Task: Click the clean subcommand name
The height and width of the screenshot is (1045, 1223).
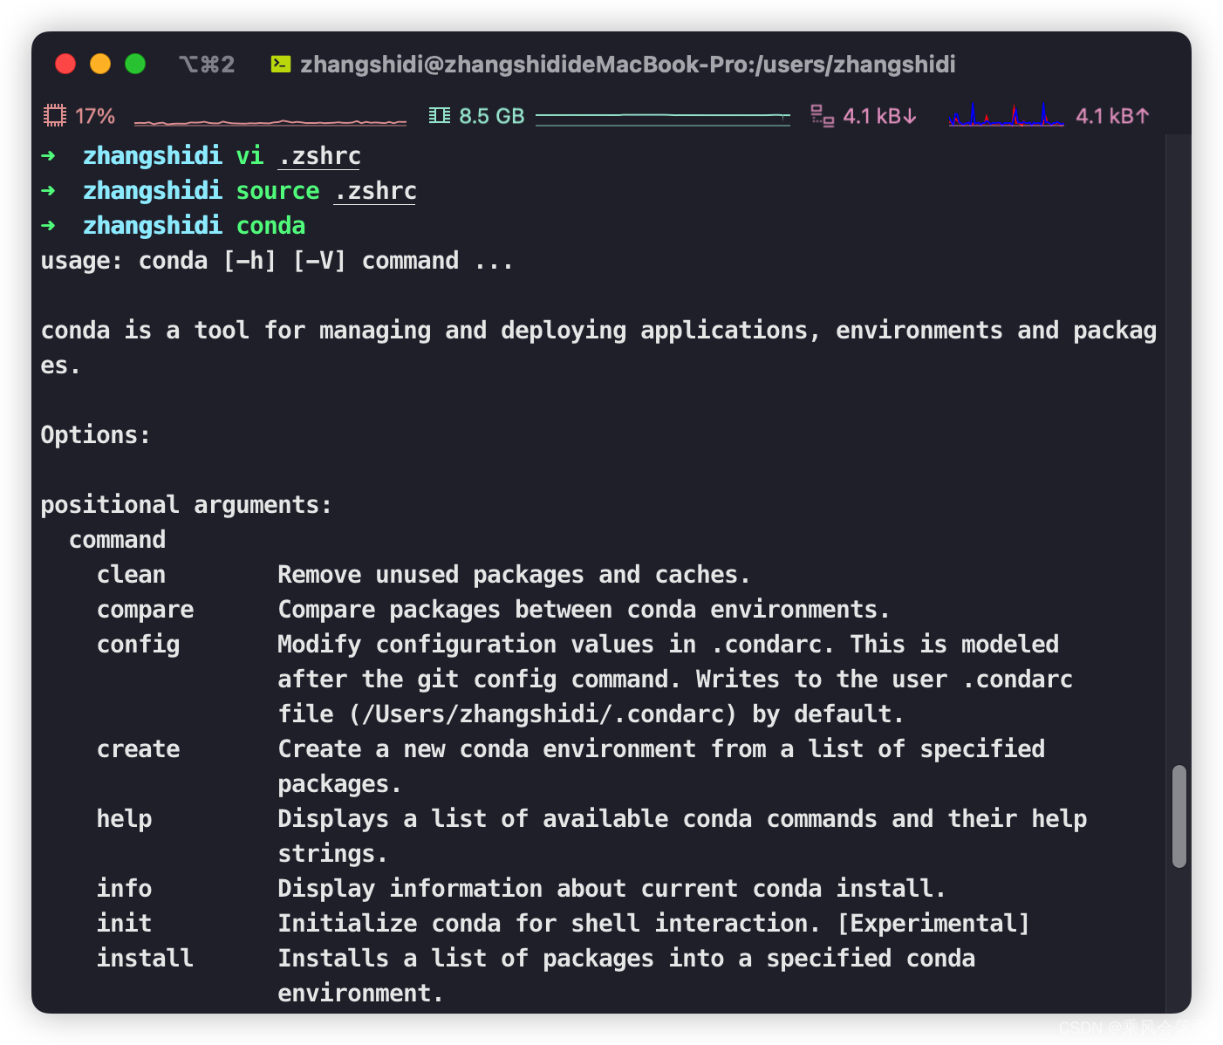Action: [131, 575]
